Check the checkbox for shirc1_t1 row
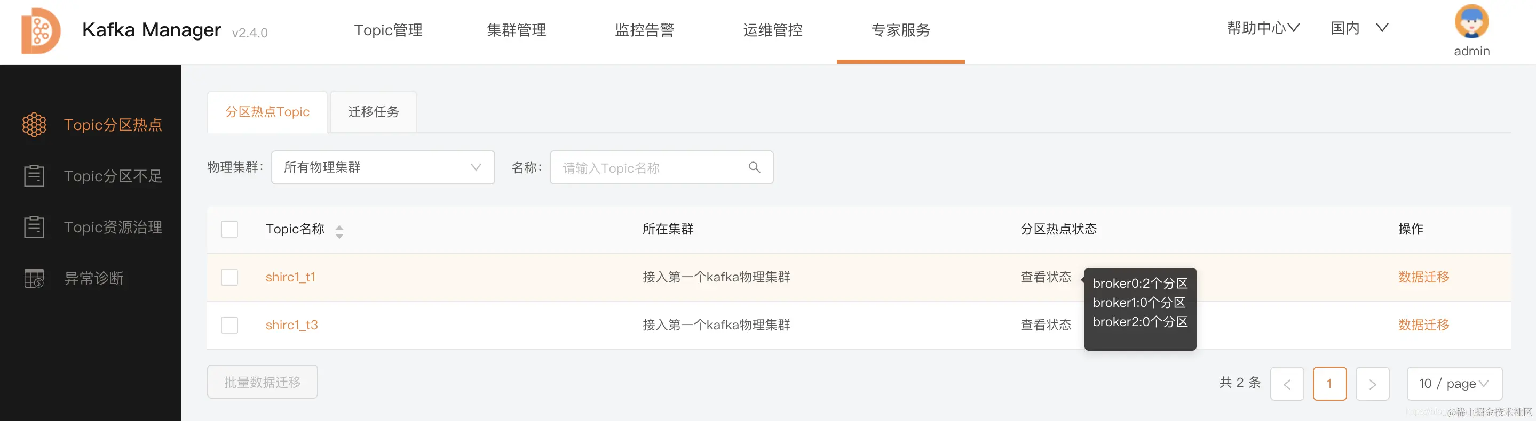This screenshot has width=1536, height=421. pos(229,277)
